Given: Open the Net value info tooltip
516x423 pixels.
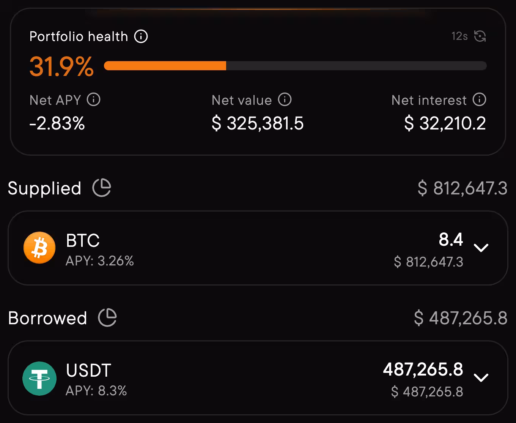Looking at the screenshot, I should tap(284, 100).
